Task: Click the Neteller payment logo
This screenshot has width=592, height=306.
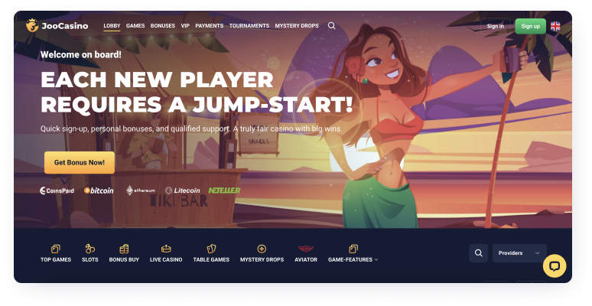Action: [224, 190]
